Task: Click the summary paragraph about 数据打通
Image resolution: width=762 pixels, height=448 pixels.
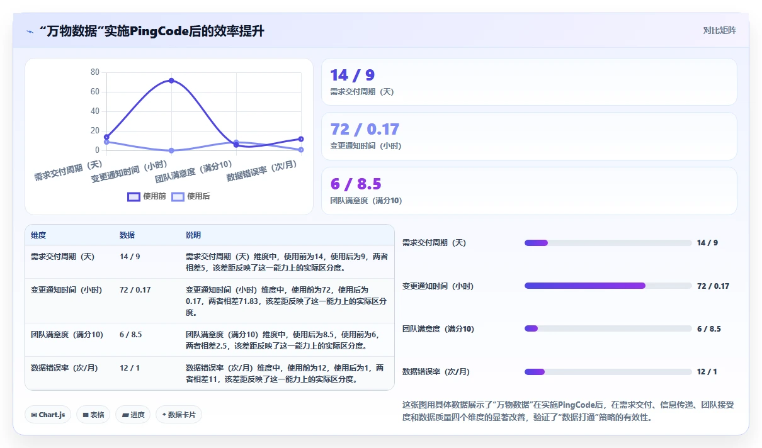Action: click(568, 411)
